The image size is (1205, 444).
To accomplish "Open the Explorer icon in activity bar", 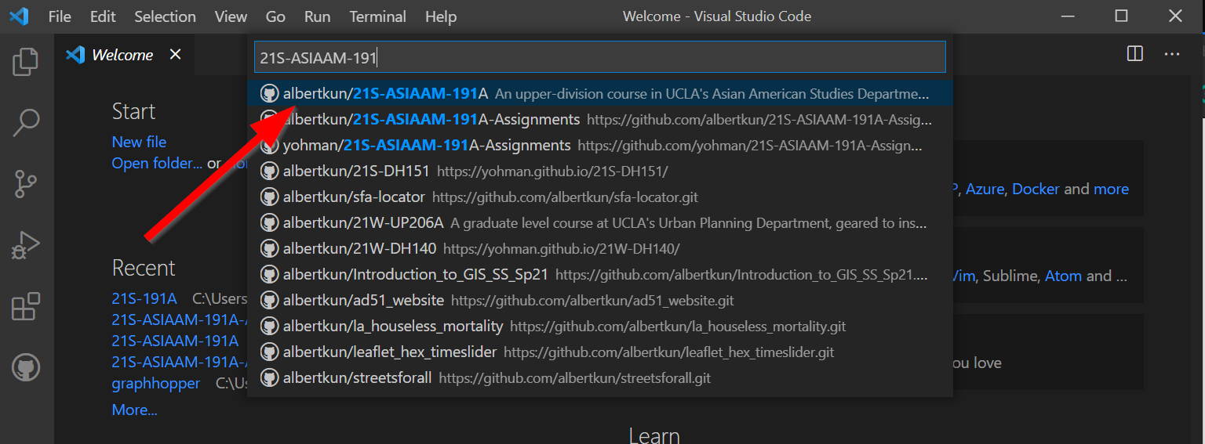I will [x=26, y=62].
